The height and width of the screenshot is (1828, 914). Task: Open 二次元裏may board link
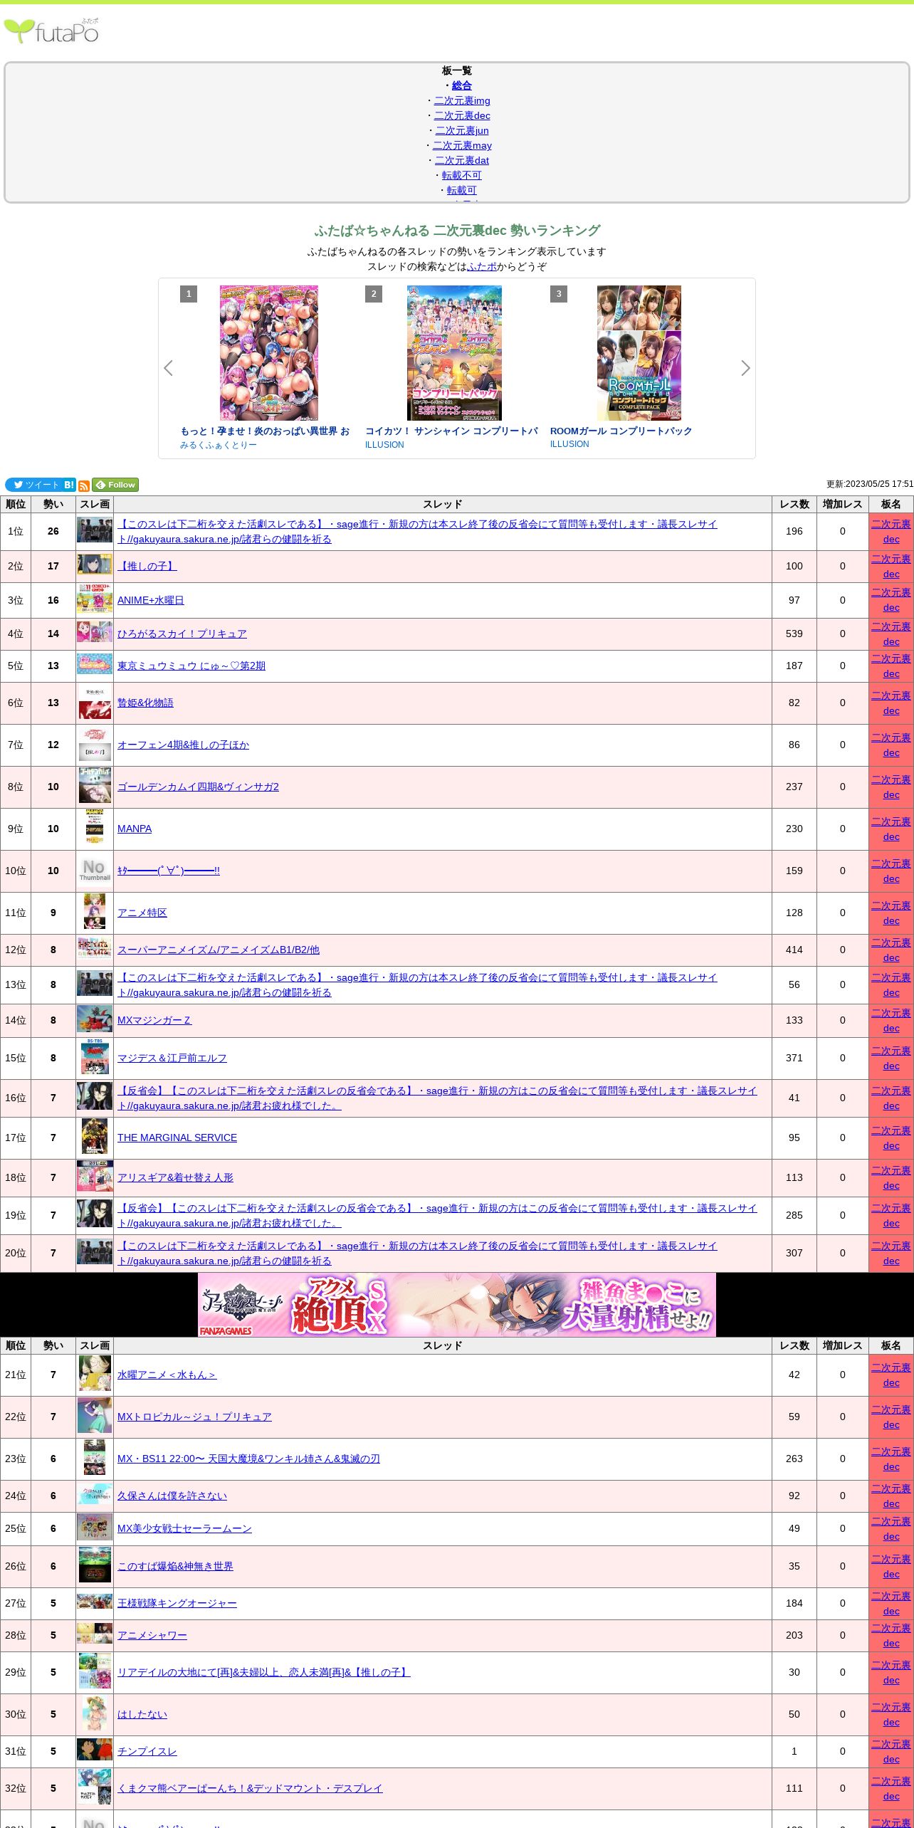(x=462, y=145)
